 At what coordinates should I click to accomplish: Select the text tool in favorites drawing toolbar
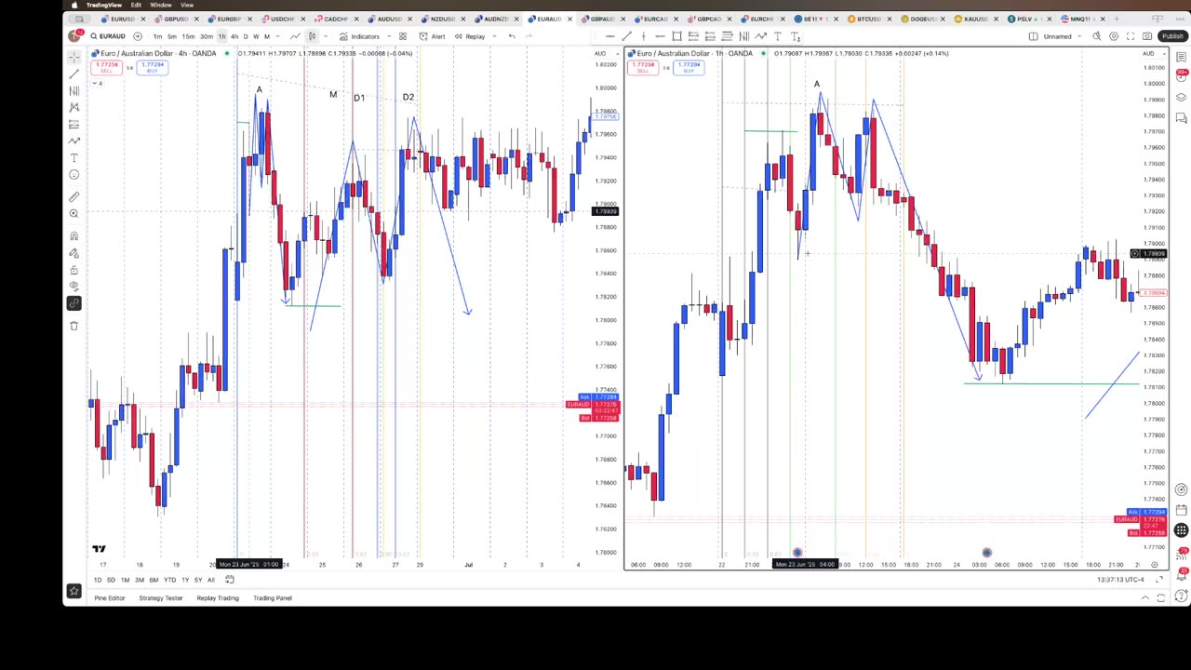click(x=777, y=36)
